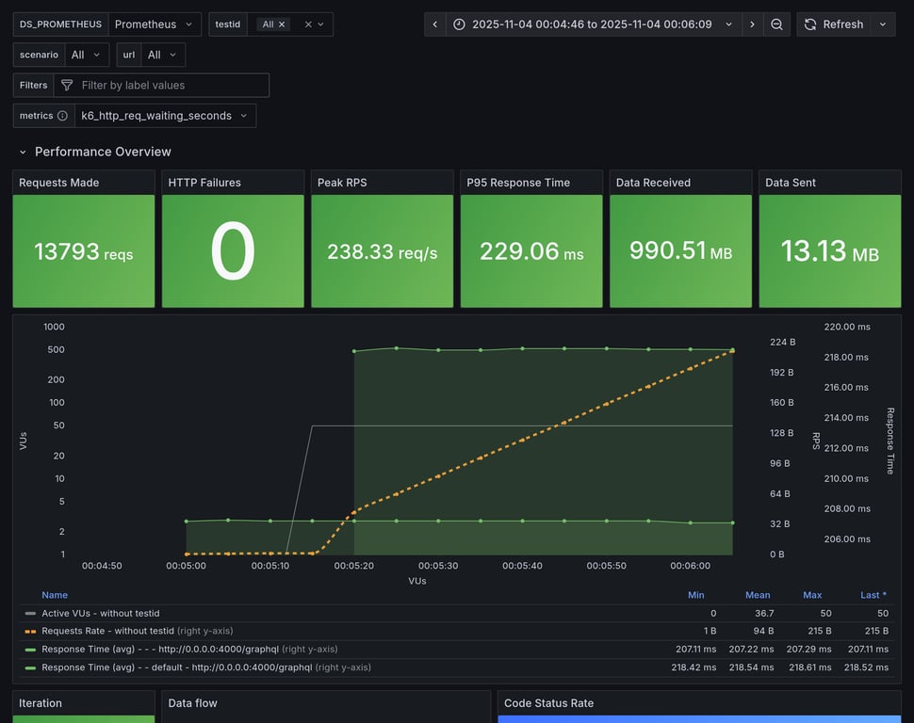Click the orange Requests Rate color swatch

[31, 631]
